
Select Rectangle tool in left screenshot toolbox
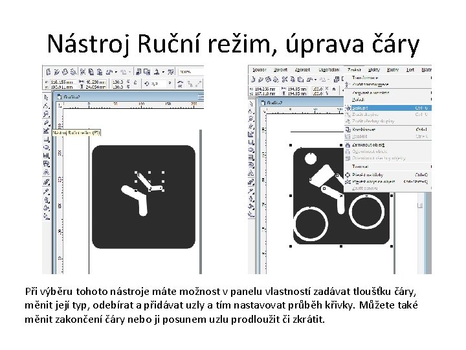47,139
